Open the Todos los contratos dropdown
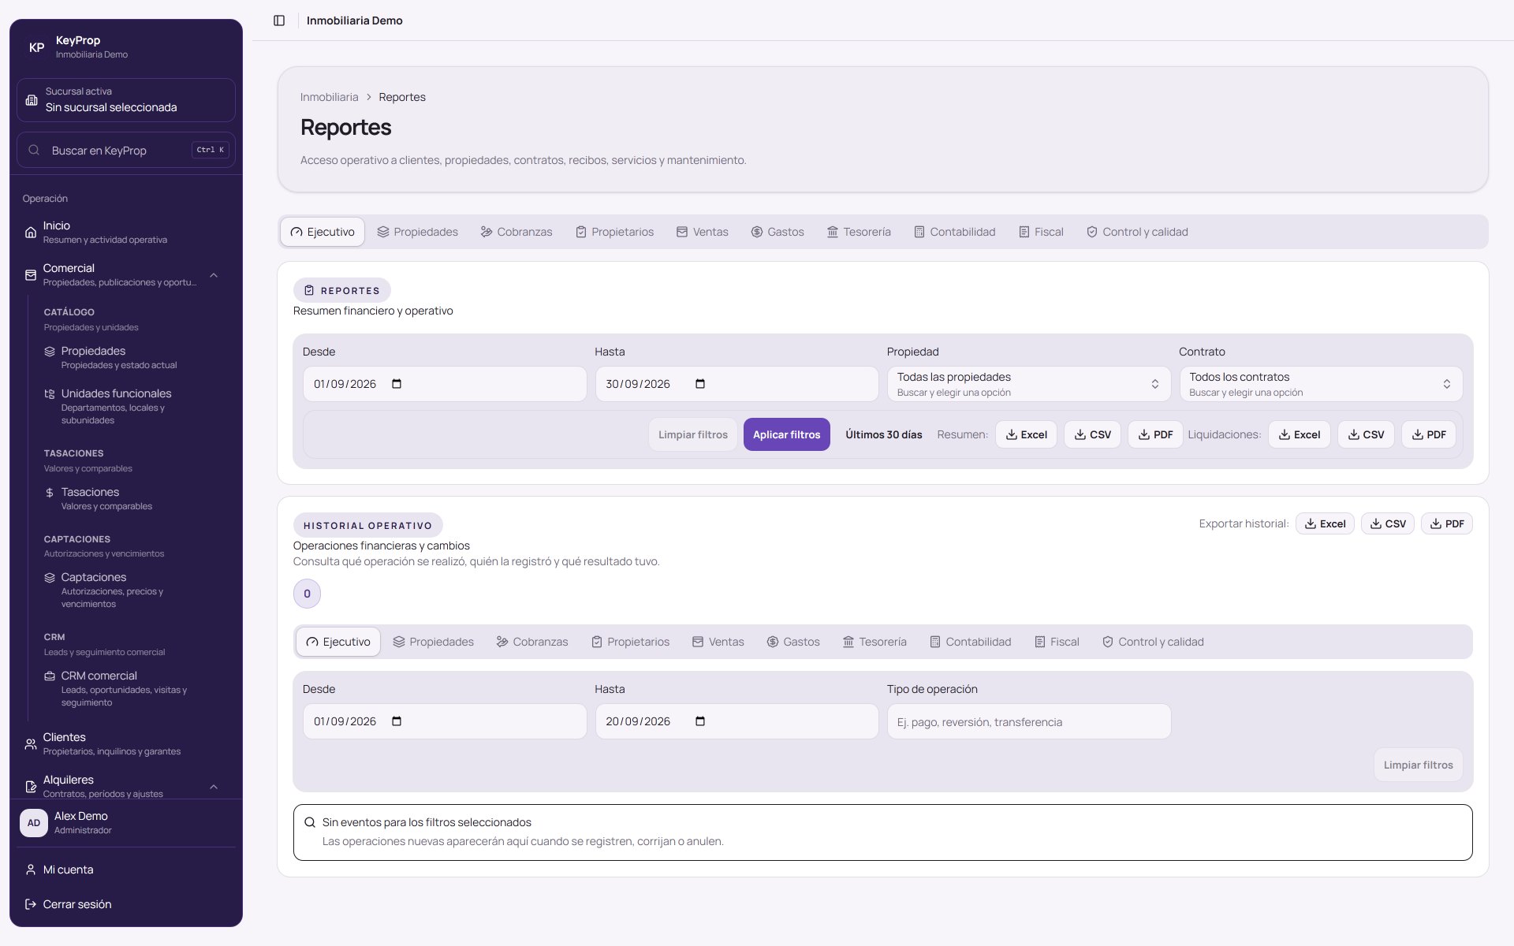 1321,384
